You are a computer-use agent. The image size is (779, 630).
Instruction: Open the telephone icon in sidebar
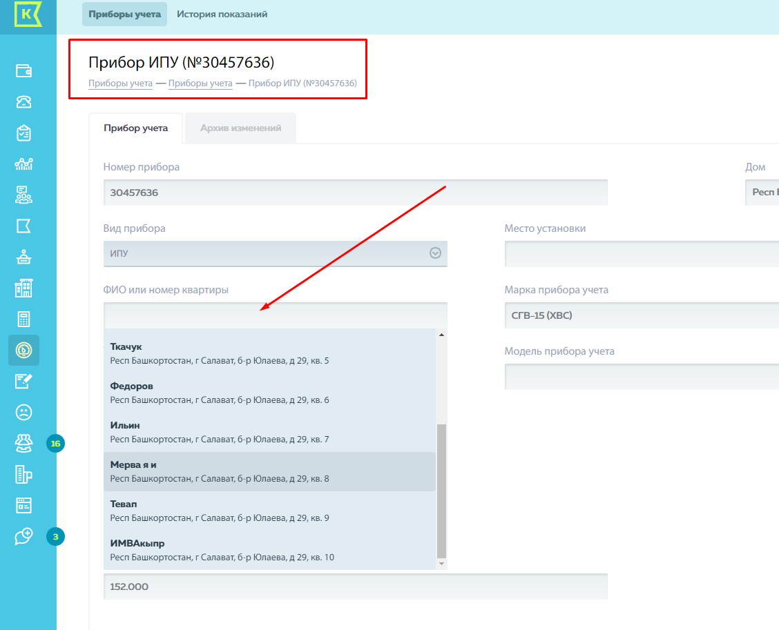pos(24,101)
